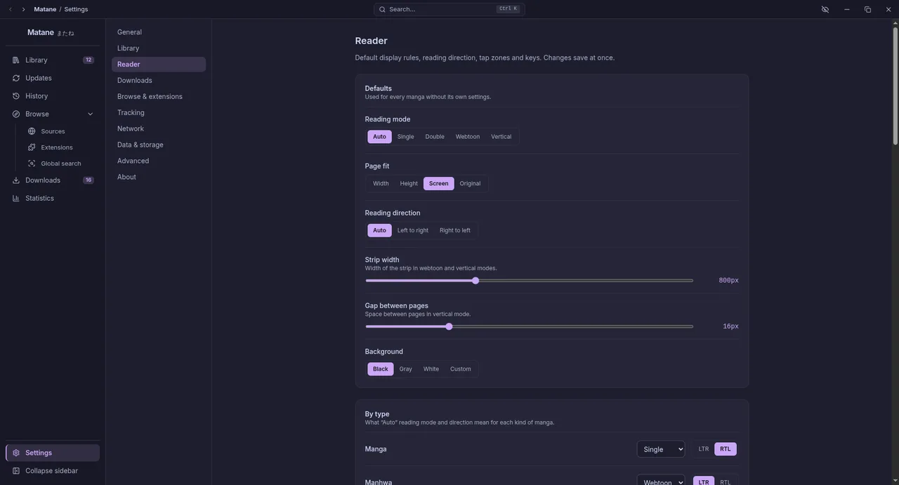Open Manhwa reading mode dropdown
The height and width of the screenshot is (485, 899).
click(661, 481)
